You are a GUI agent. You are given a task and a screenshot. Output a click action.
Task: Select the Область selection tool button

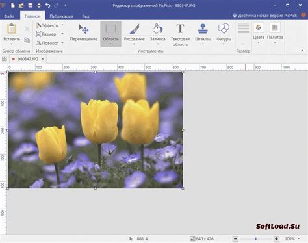pyautogui.click(x=110, y=34)
